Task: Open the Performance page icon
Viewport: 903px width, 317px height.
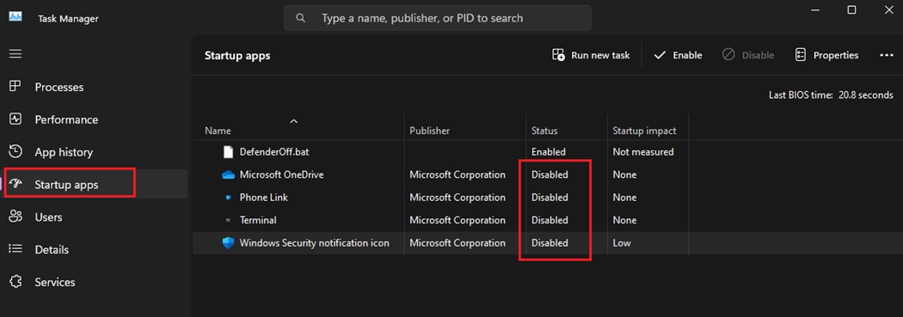Action: [15, 119]
